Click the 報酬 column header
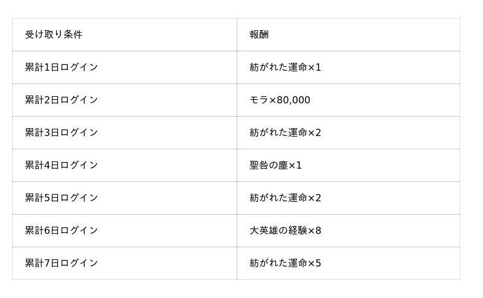This screenshot has height=298, width=483. (259, 34)
